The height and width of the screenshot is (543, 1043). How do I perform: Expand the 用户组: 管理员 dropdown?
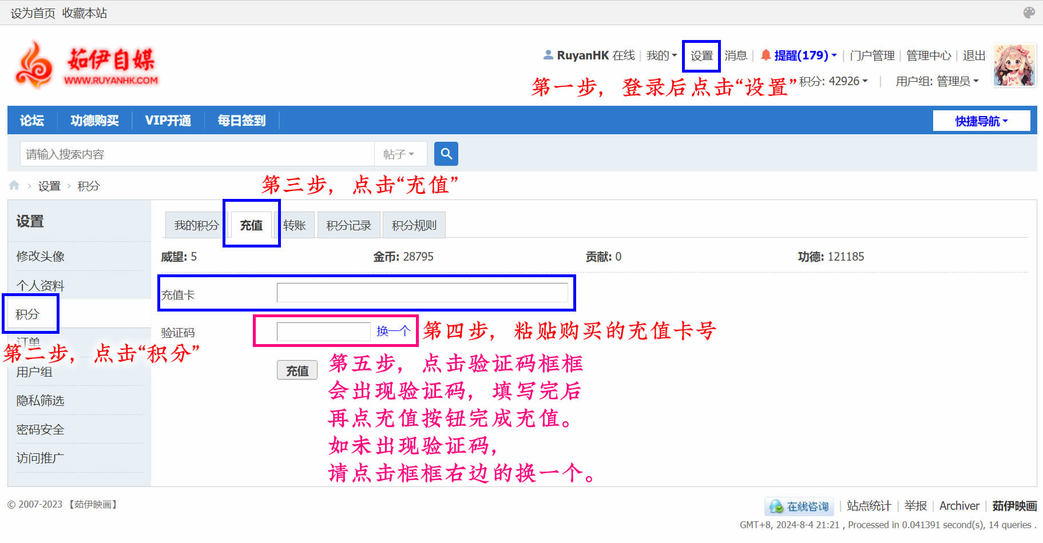point(937,81)
